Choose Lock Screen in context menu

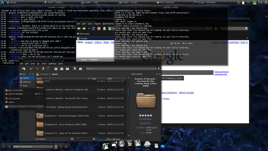24,99
